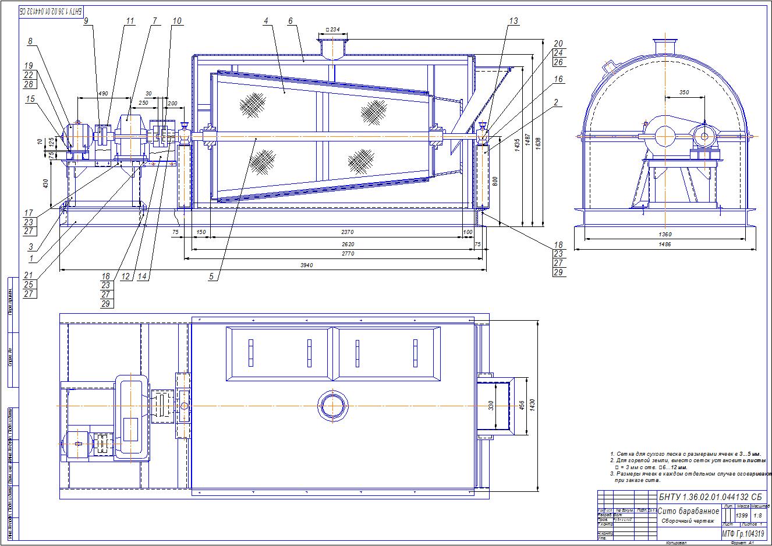Screen dimensions: 772x546
Task: Click note 3 about Размеры ячеек
Action: (690, 477)
